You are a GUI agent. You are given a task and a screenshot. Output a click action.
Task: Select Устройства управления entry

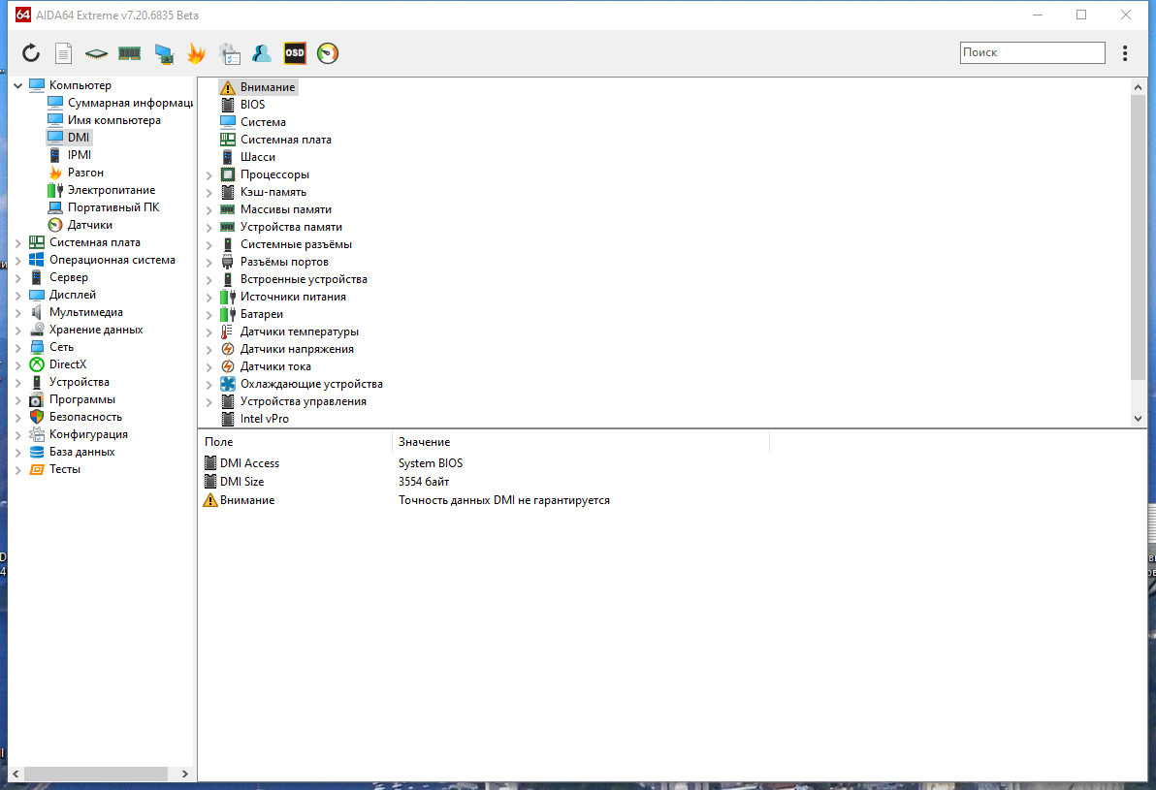294,401
